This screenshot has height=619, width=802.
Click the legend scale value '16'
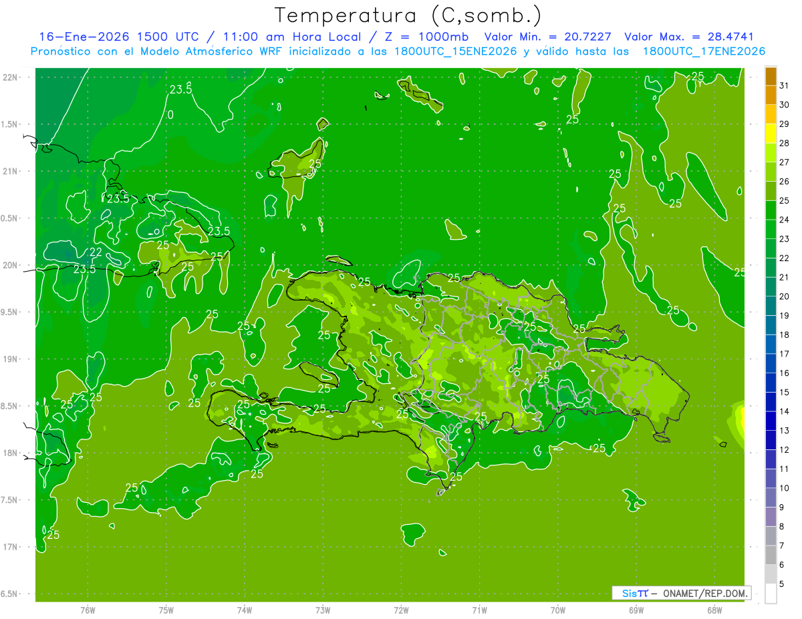point(785,373)
